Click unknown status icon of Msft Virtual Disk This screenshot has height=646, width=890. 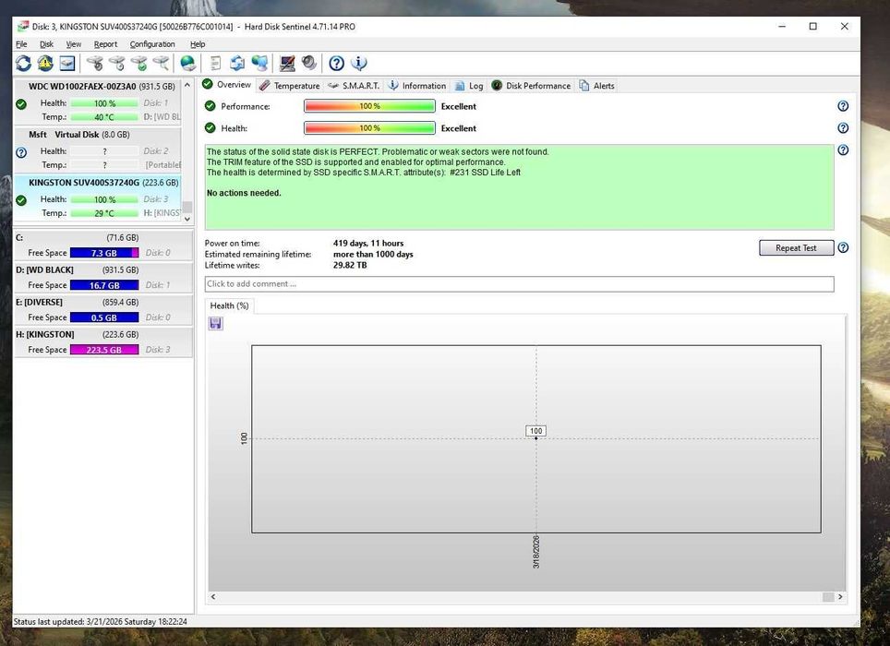21,152
